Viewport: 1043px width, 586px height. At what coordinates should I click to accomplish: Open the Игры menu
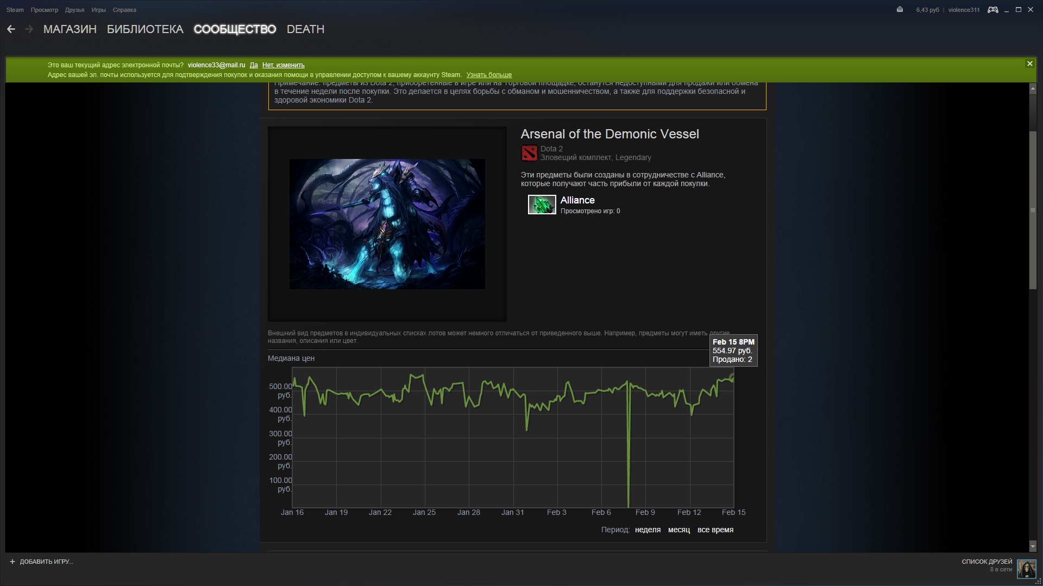point(99,10)
